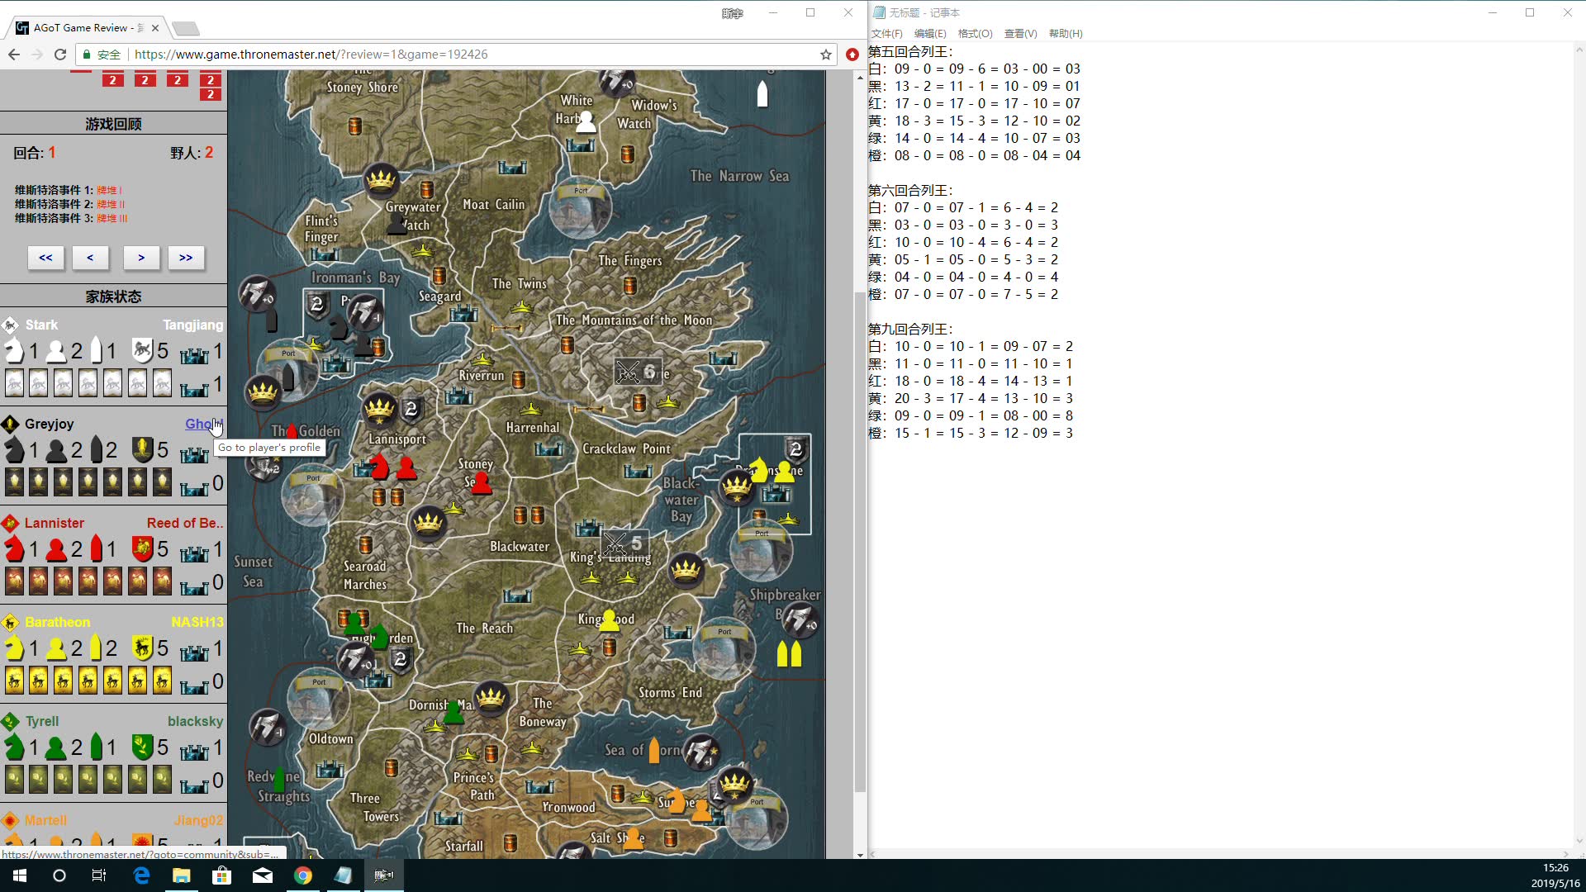Open Stark player Tangjiang profile
Image resolution: width=1586 pixels, height=892 pixels.
pos(192,325)
